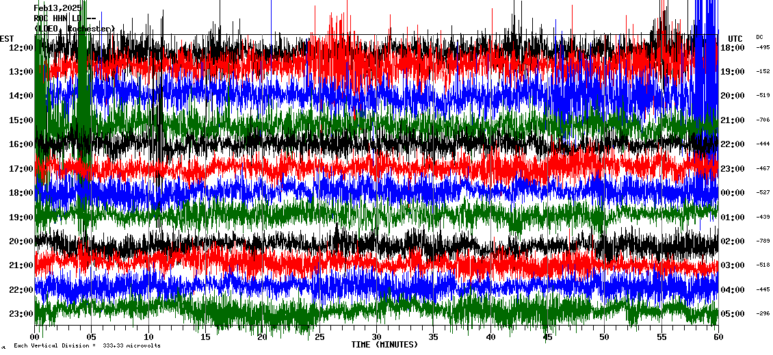Pick the -152 DC offset value
773x355 pixels.
pyautogui.click(x=763, y=72)
